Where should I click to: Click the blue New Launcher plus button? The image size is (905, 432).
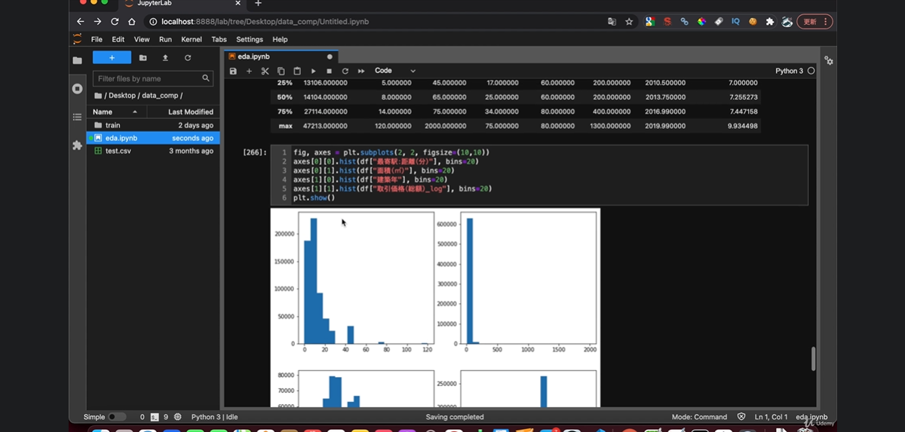click(x=112, y=57)
